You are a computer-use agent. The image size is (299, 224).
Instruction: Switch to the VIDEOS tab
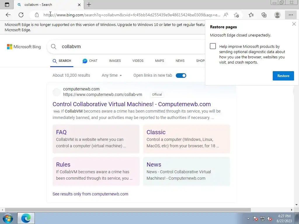[x=138, y=61]
